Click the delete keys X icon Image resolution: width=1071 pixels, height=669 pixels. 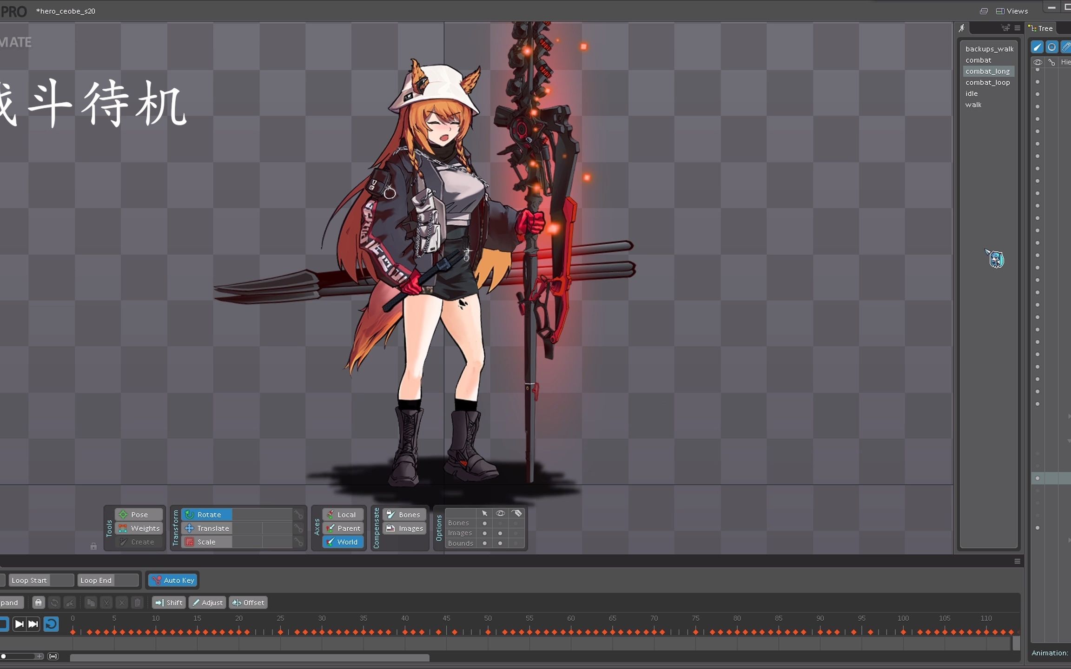coord(122,603)
